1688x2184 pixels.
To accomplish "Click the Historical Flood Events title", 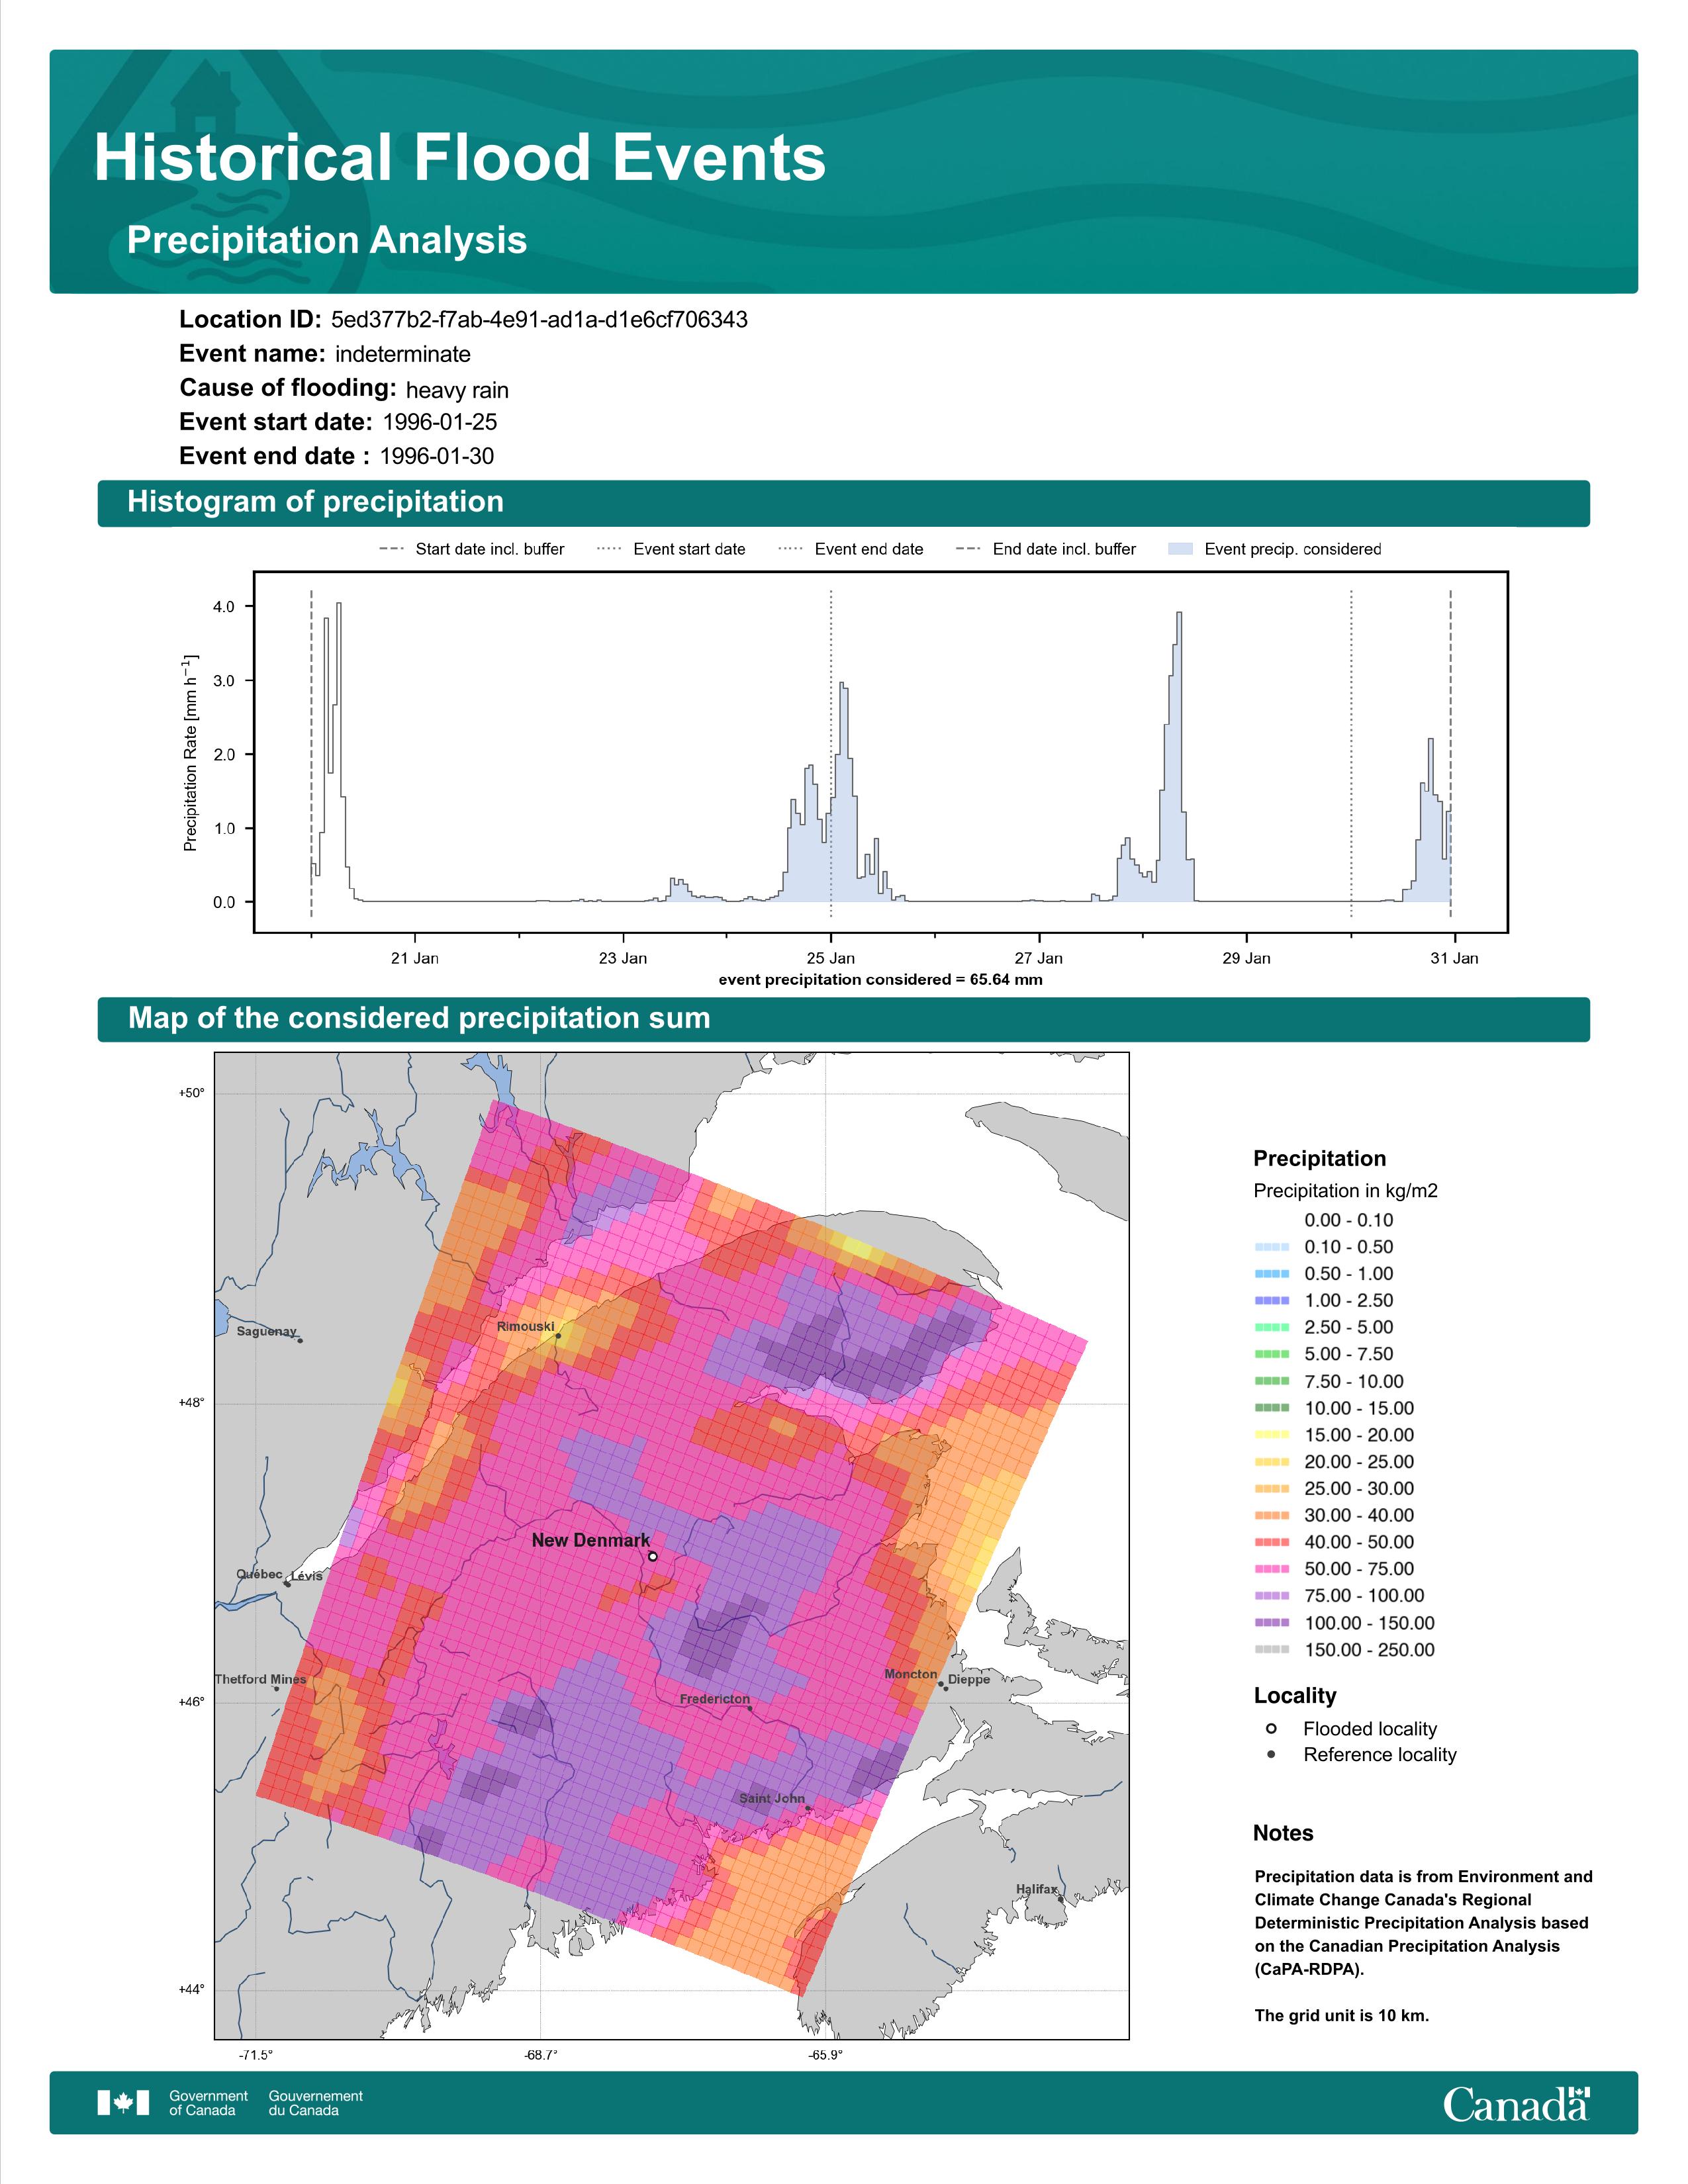I will coord(460,158).
